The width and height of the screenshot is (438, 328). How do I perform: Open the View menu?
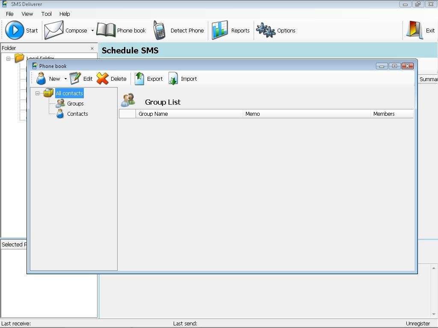(x=27, y=14)
